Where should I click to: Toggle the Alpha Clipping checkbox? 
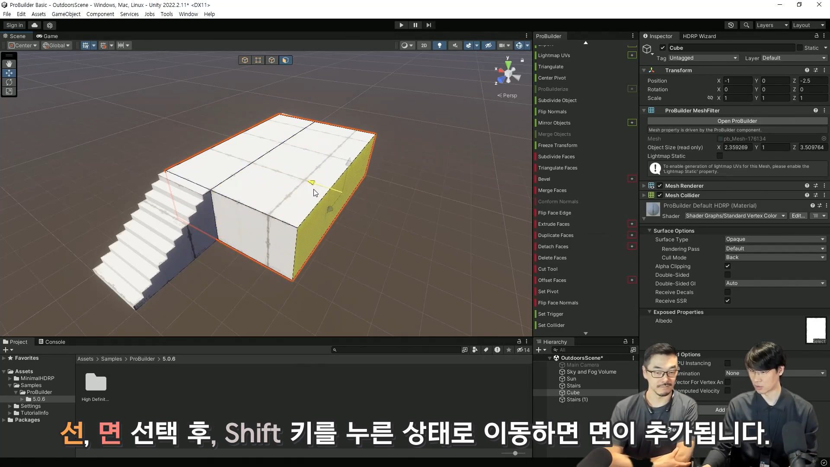point(728,266)
